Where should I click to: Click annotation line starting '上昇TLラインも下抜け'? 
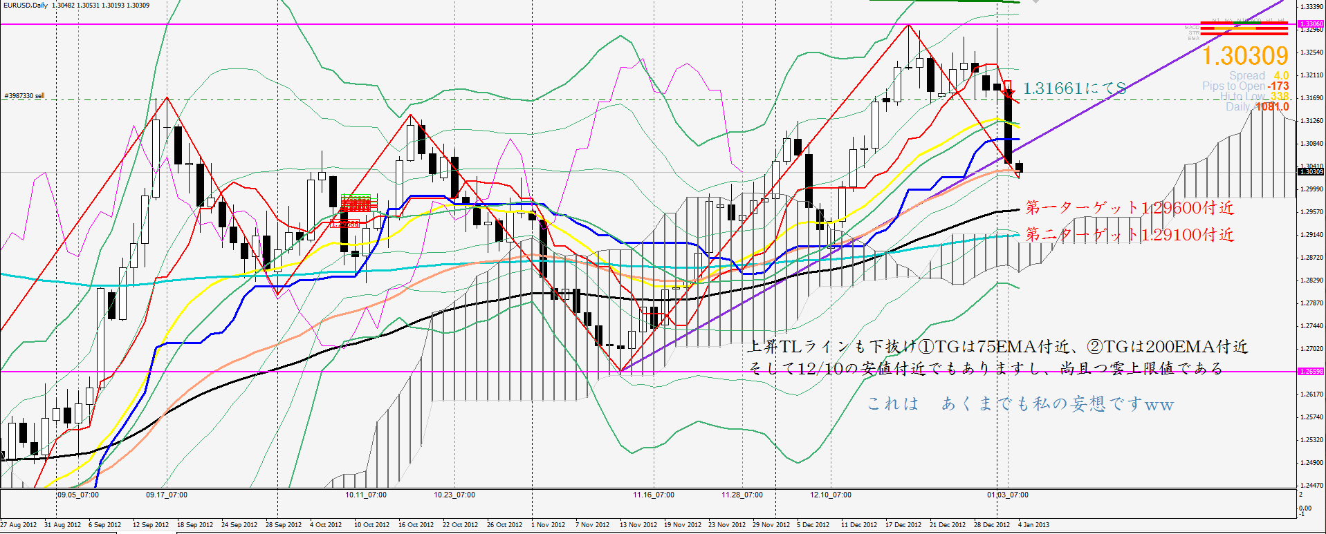tap(997, 347)
